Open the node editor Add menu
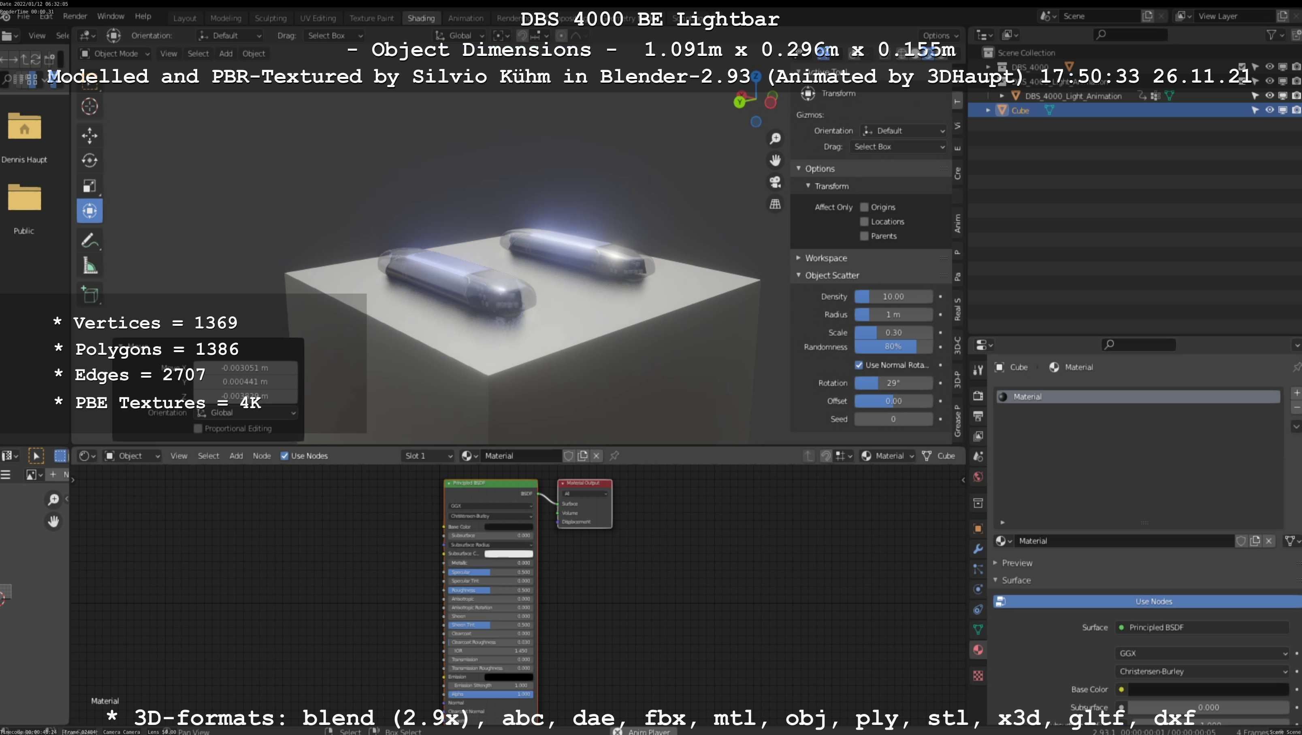Viewport: 1302px width, 735px height. point(236,456)
